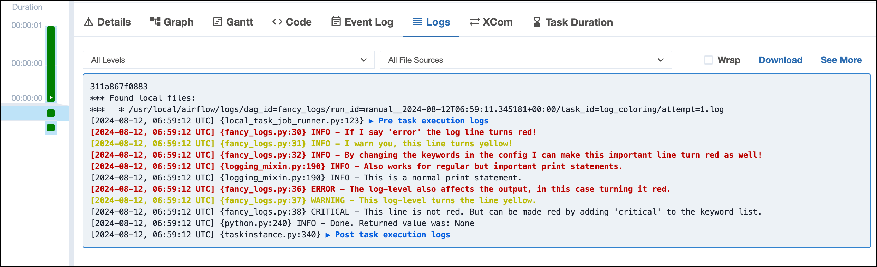Switch to the Event Log tab
877x267 pixels.
[x=368, y=22]
